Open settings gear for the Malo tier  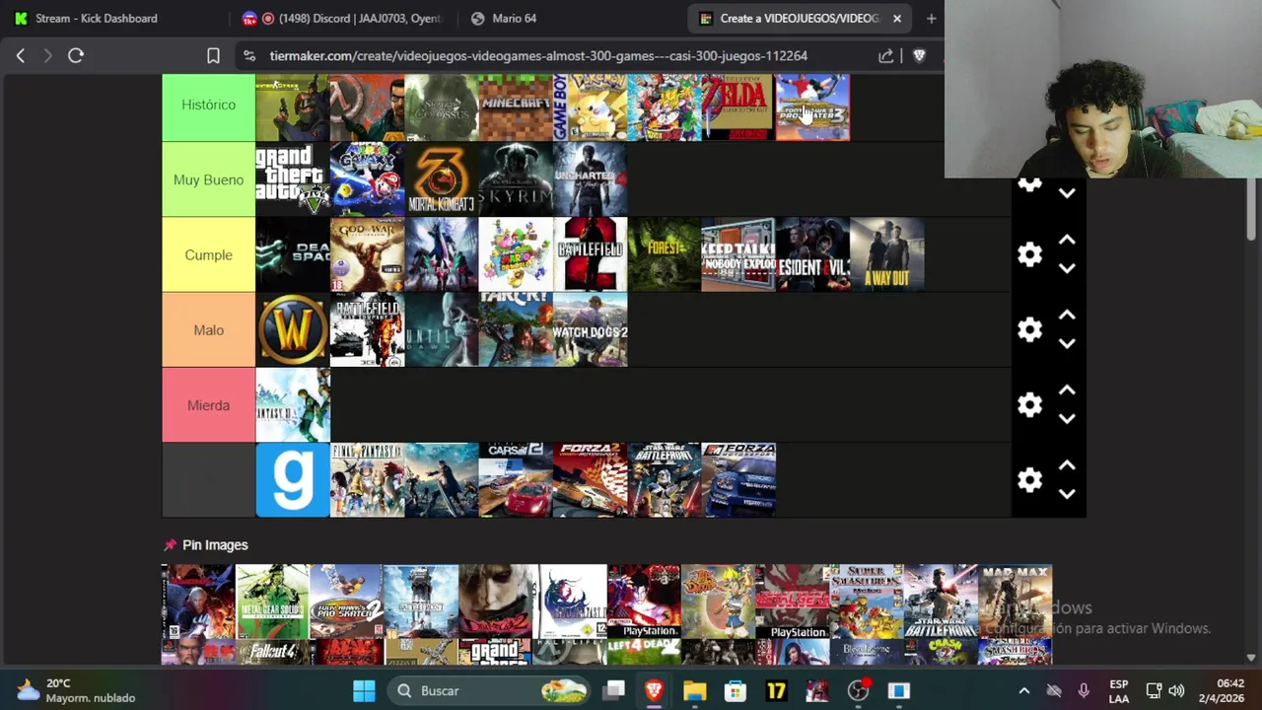tap(1029, 329)
